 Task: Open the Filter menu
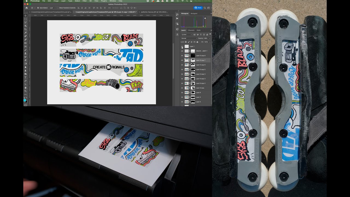85,1
